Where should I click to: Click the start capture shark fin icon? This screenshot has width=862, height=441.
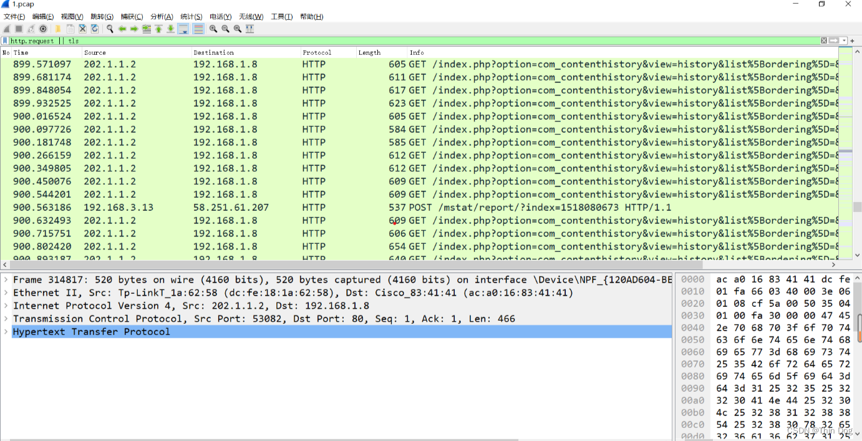point(7,29)
